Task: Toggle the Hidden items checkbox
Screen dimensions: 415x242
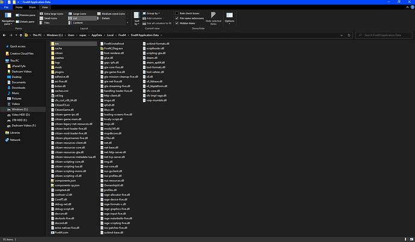Action: pos(177,23)
